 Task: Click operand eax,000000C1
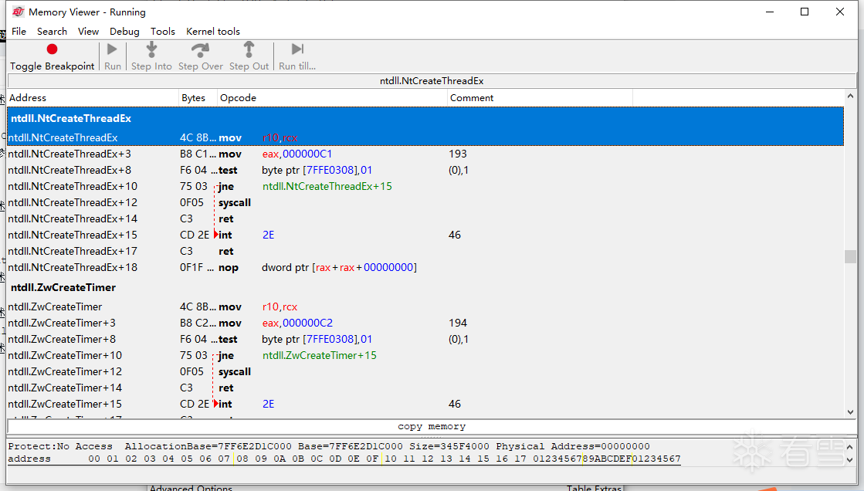tap(297, 154)
